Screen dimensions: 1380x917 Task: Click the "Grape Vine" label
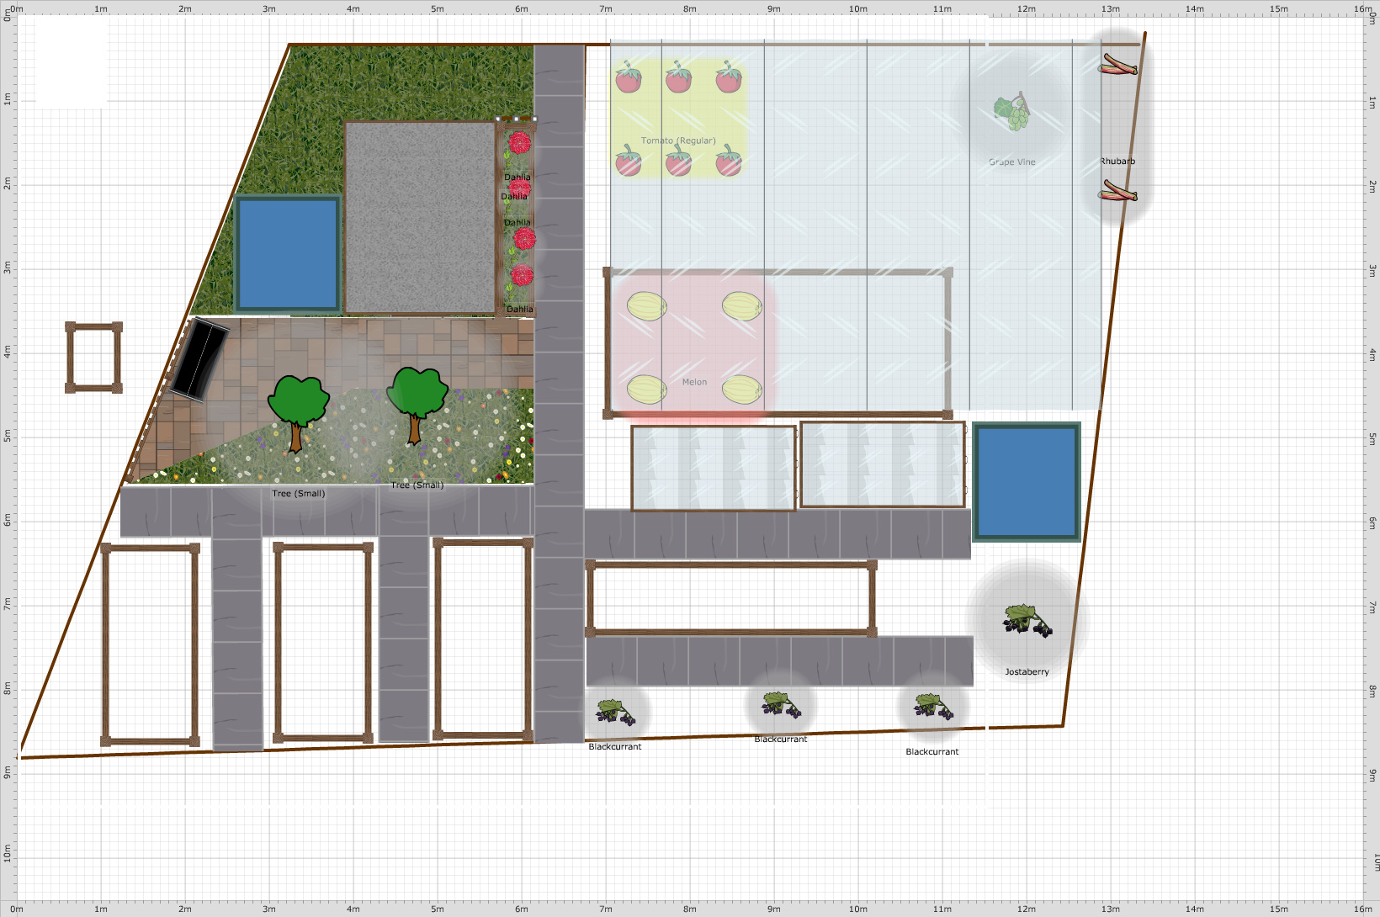[1012, 162]
